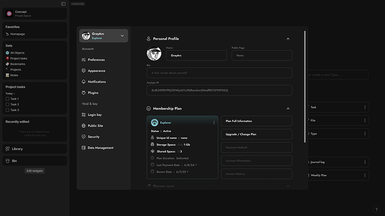Click the Anytype ID field
This screenshot has width=385, height=216.
click(219, 90)
